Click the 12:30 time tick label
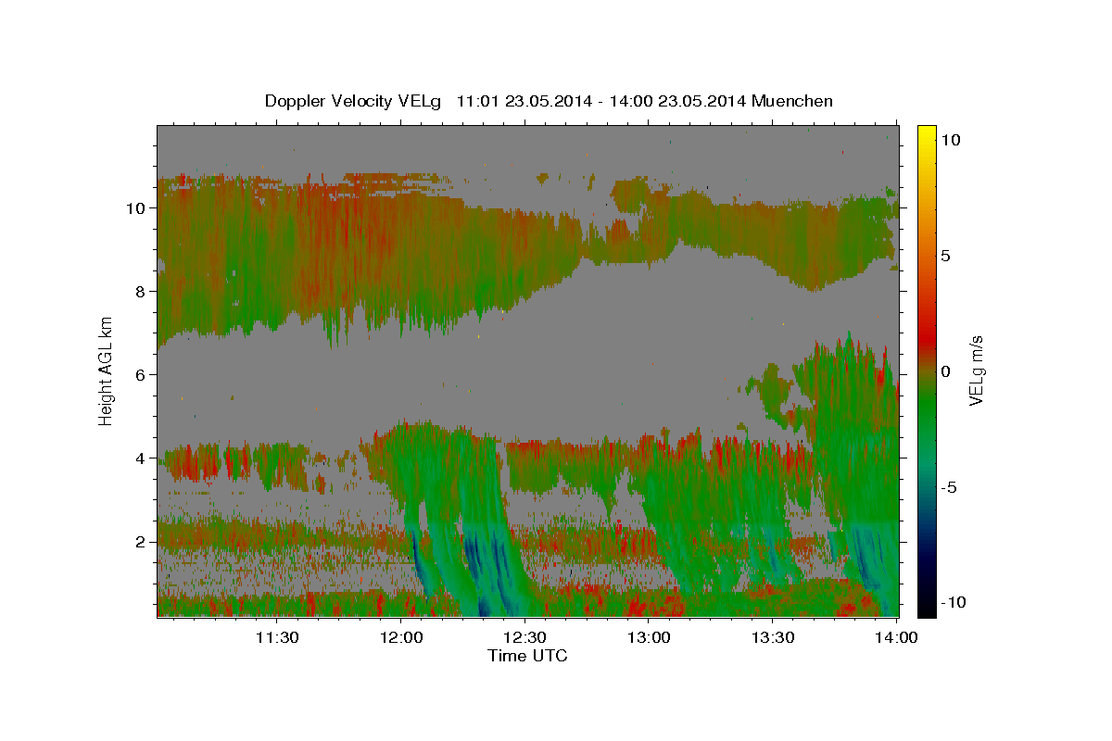 [525, 637]
